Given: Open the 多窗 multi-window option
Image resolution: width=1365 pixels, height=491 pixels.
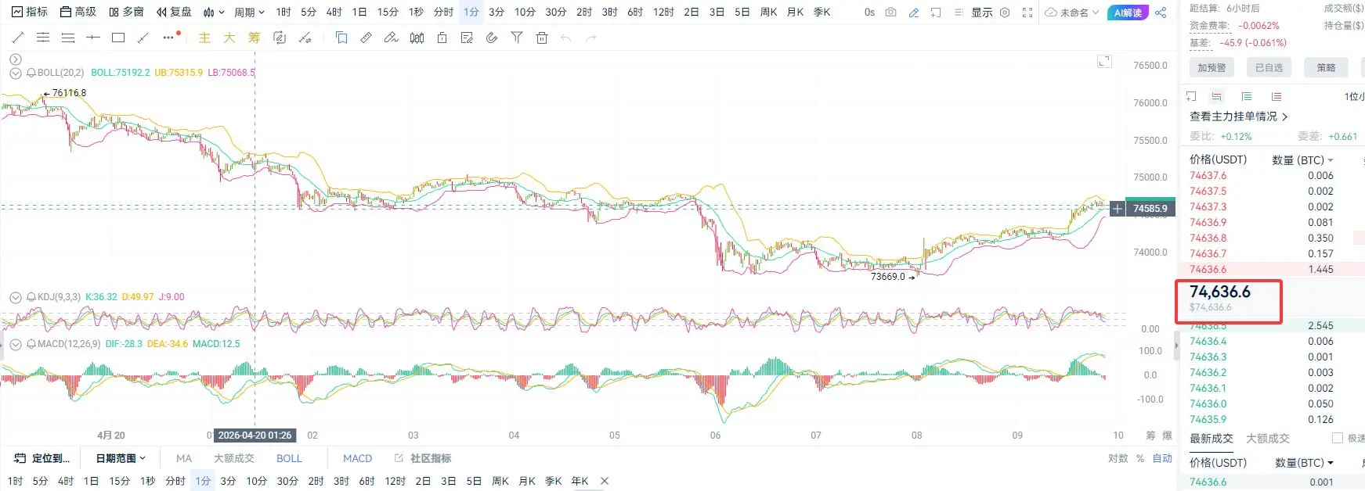Looking at the screenshot, I should click(126, 13).
